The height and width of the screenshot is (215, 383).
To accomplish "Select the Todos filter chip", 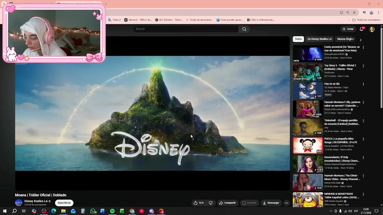I will (x=298, y=39).
